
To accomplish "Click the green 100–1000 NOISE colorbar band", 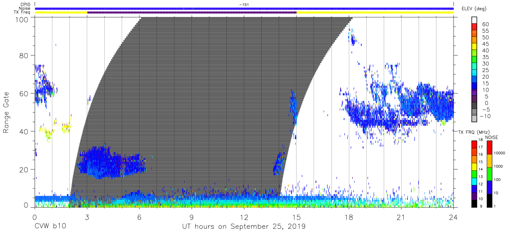I will 489,173.
